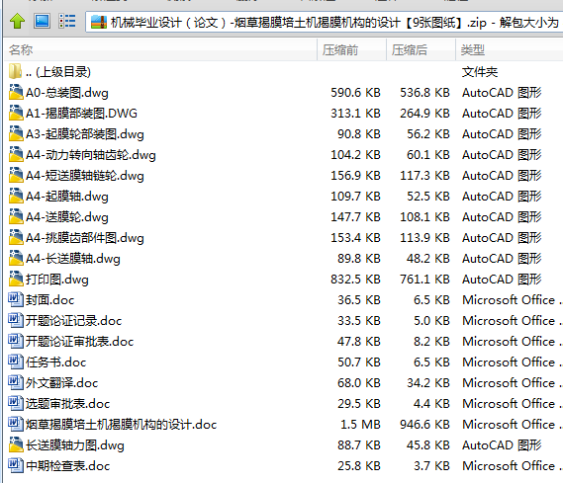Select file name 烟草揭膜培土机揭膜机构的设计.doc
Viewport: 563px width, 483px height.
[122, 425]
